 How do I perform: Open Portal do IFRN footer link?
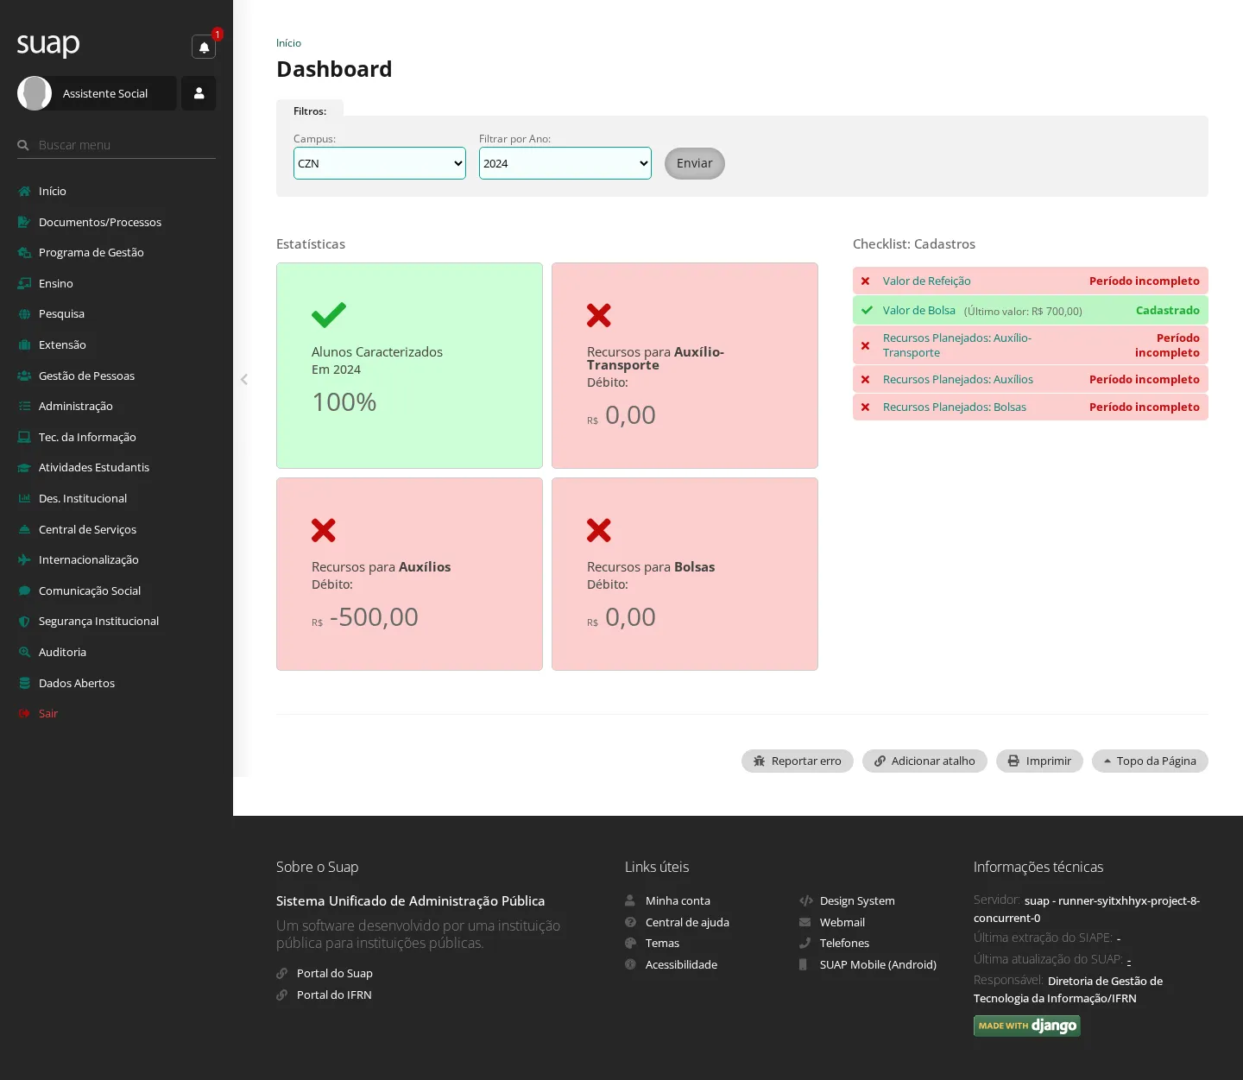point(334,995)
